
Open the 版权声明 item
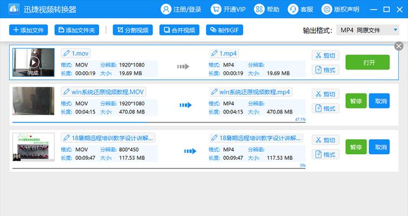pyautogui.click(x=340, y=9)
